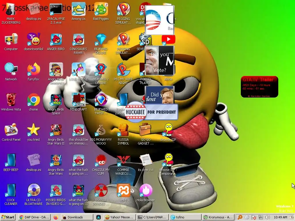Open the Start menu button
Image resolution: width=295 pixels, height=221 pixels.
click(8, 217)
